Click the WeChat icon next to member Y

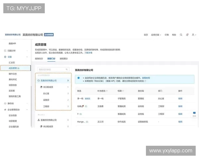[x=81, y=114]
